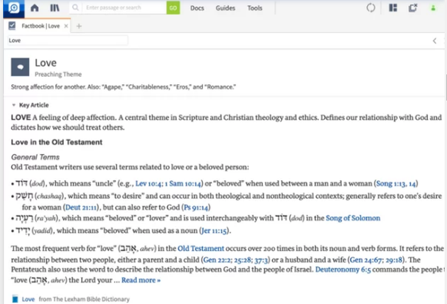Click the Read more » link
This screenshot has width=447, height=304.
point(141,280)
